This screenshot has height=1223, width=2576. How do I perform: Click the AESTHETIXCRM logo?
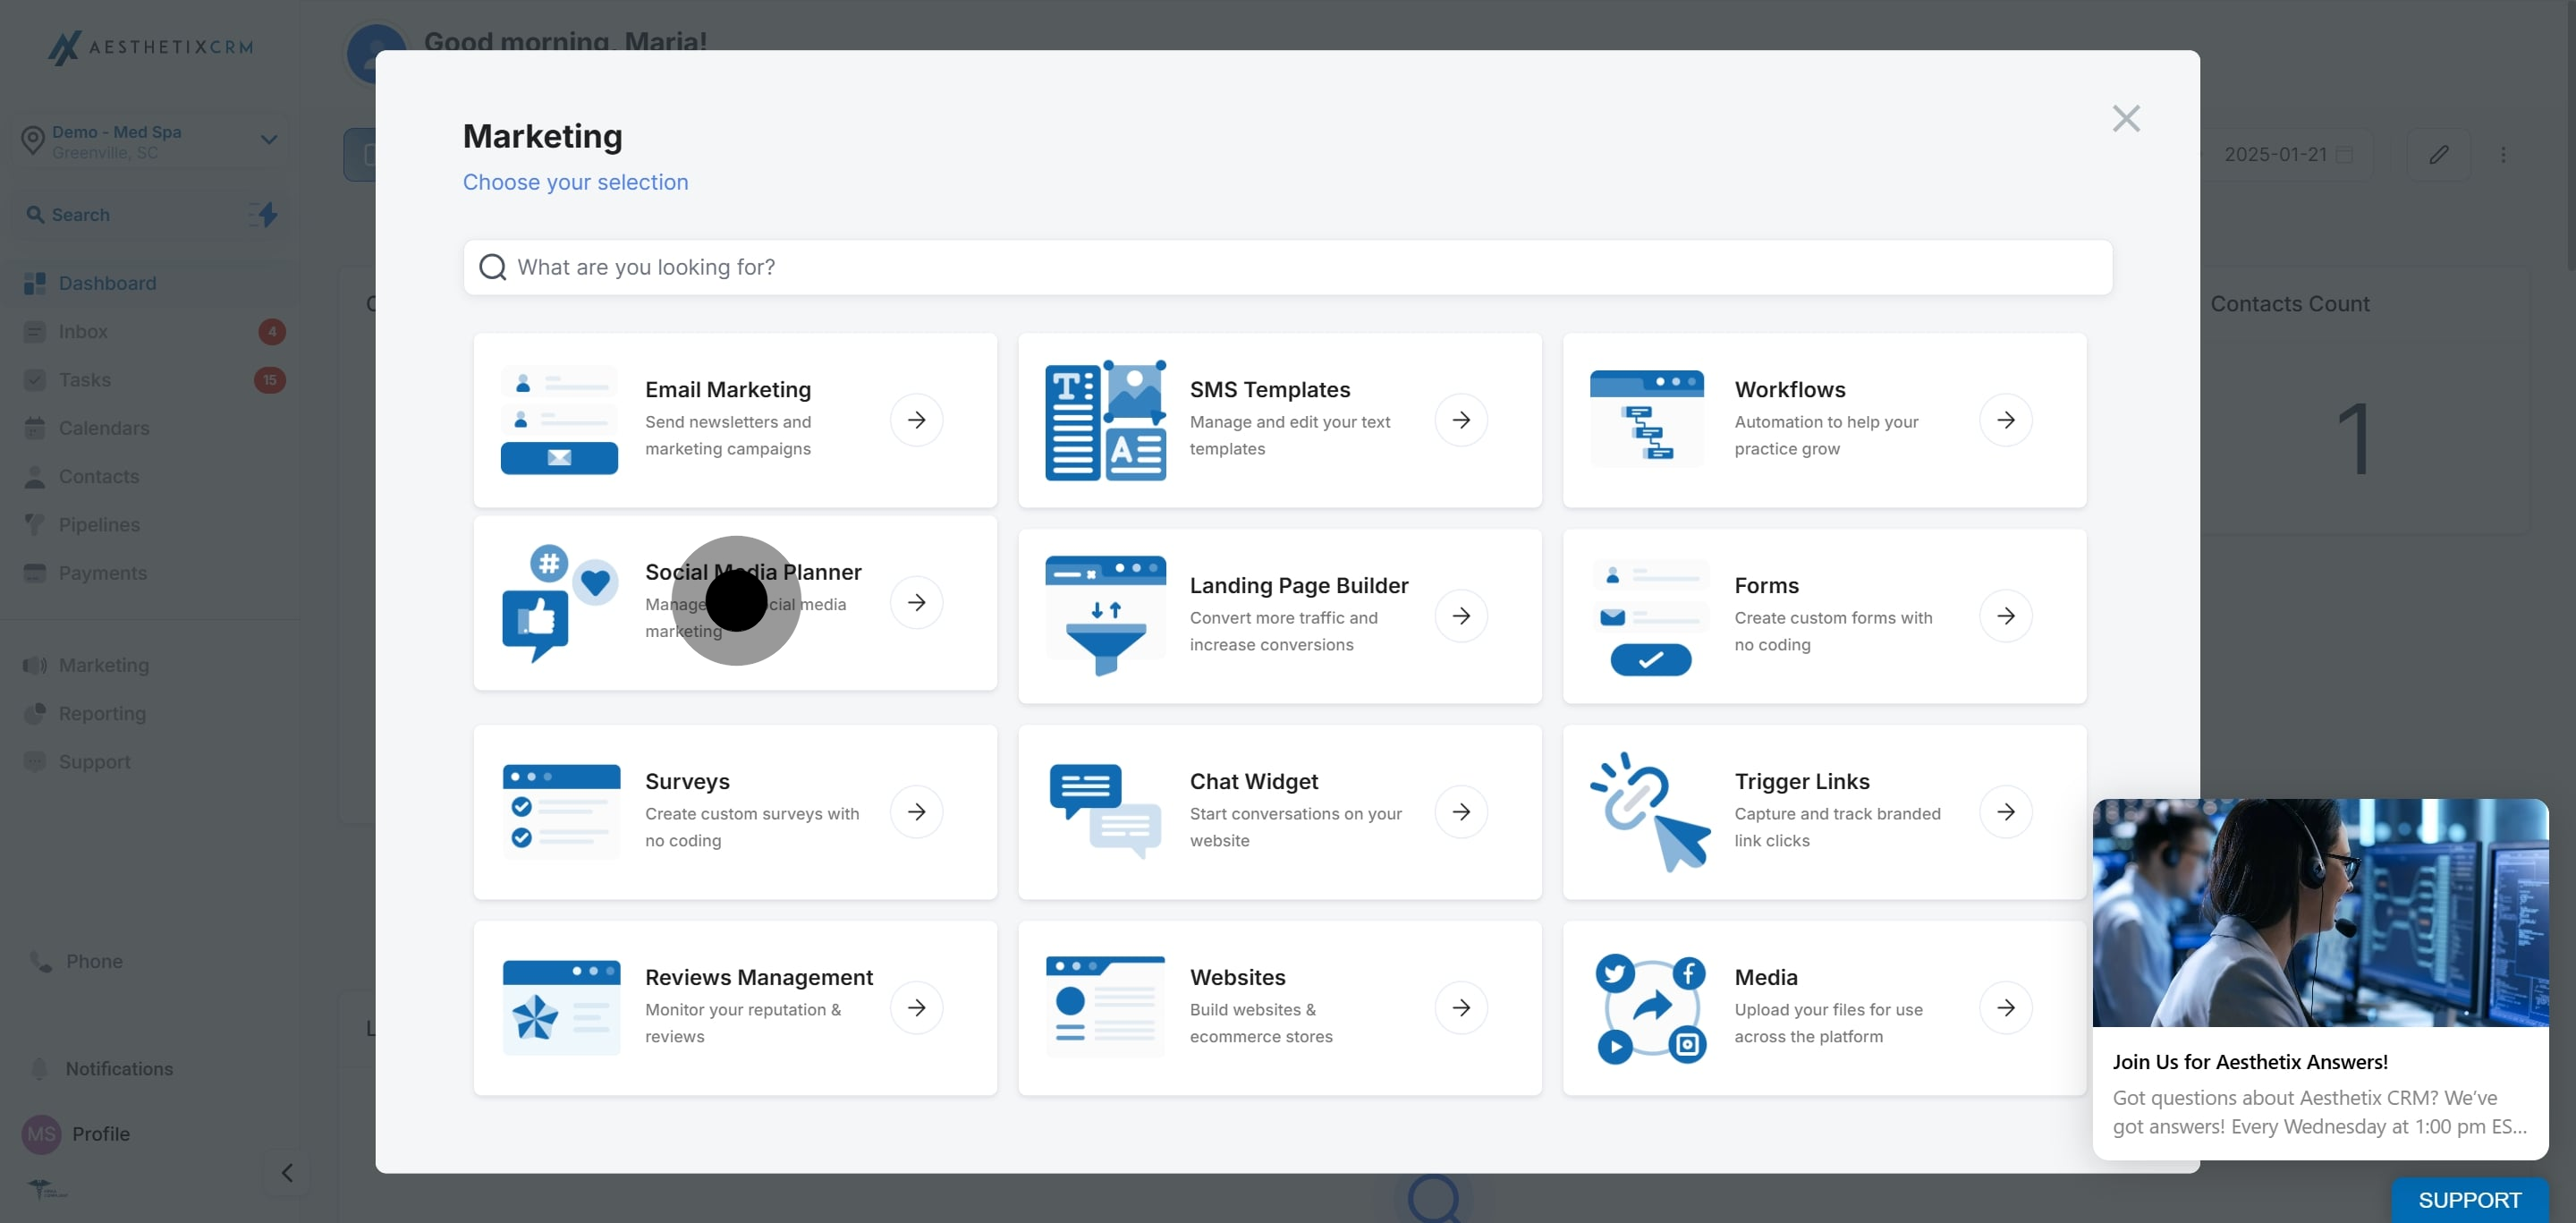coord(150,47)
